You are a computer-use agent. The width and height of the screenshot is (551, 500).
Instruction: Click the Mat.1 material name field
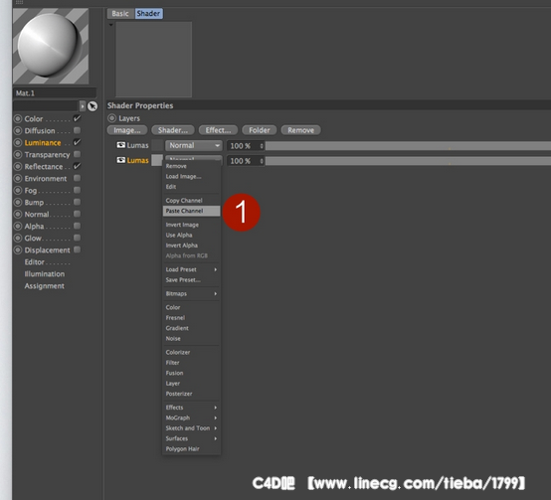[x=55, y=93]
